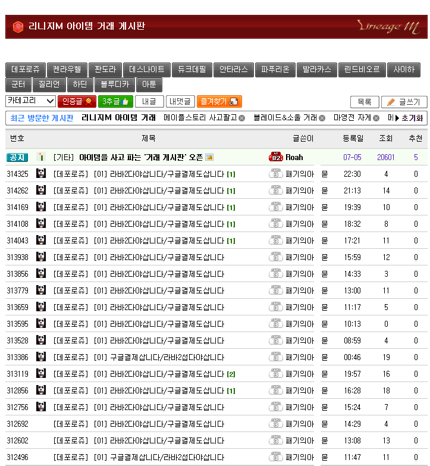Open the 카테고리 dropdown
This screenshot has width=430, height=466.
[30, 101]
